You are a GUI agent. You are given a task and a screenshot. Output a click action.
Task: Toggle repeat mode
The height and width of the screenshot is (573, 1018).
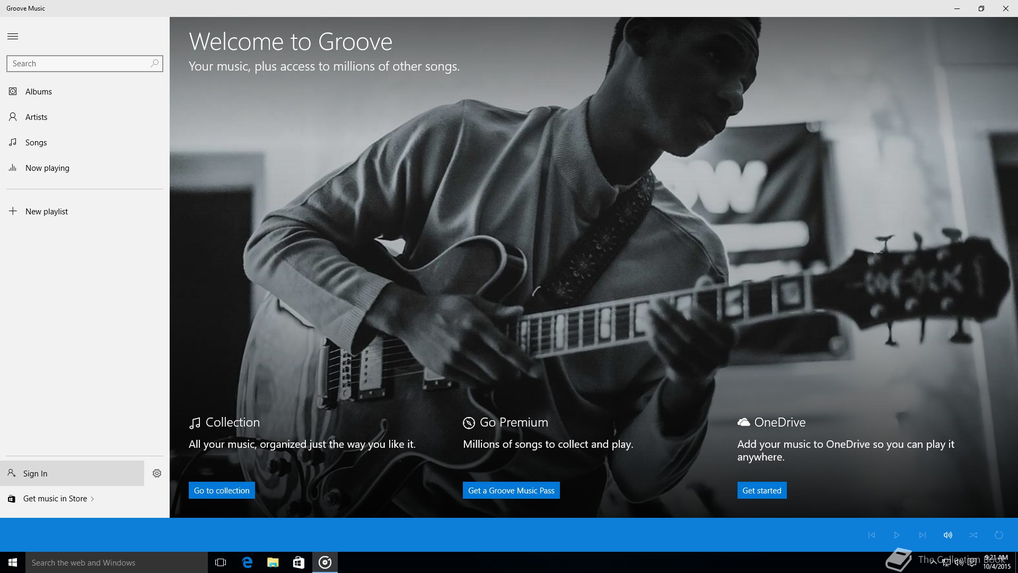pyautogui.click(x=998, y=535)
